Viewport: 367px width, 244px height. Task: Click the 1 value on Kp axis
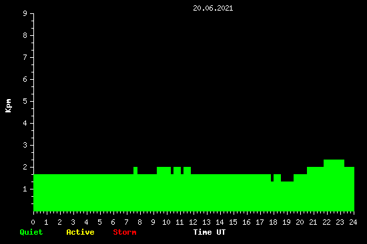tap(25, 189)
